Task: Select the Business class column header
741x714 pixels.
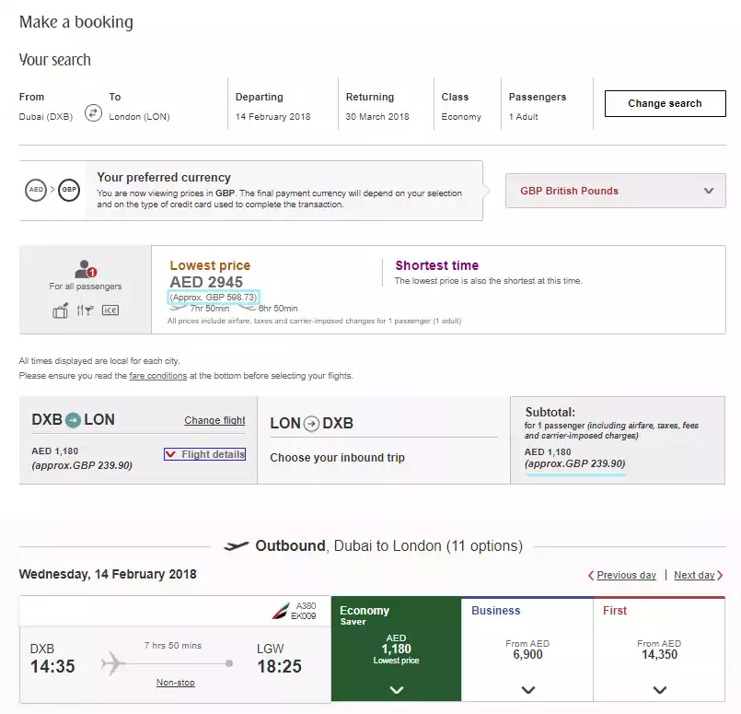Action: (x=496, y=611)
